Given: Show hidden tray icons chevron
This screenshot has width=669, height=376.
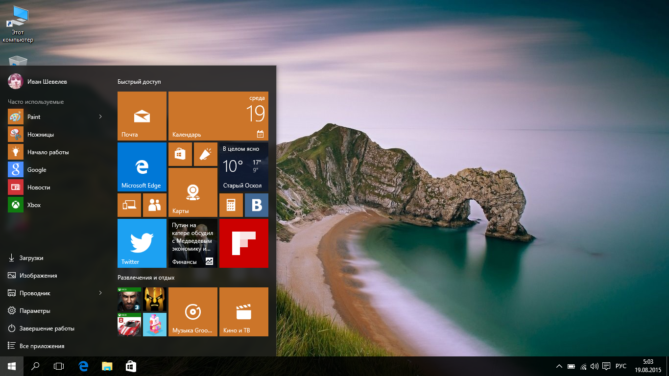Looking at the screenshot, I should click(x=559, y=366).
